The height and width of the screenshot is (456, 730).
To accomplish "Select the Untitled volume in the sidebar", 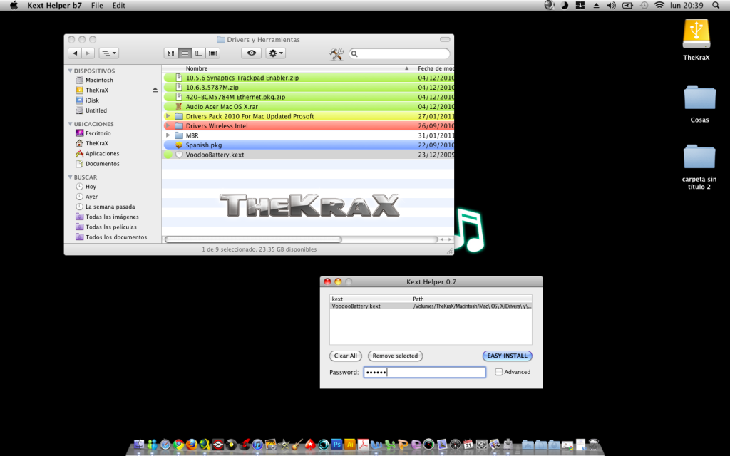I will tap(96, 110).
